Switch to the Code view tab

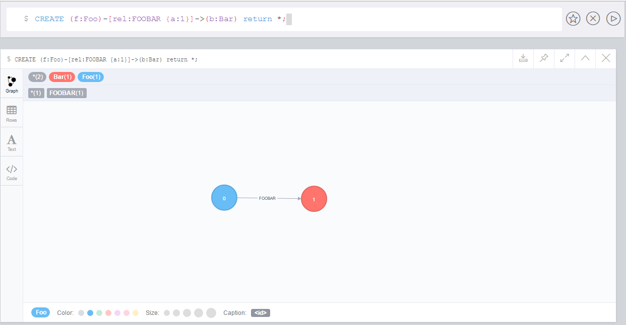[x=12, y=172]
